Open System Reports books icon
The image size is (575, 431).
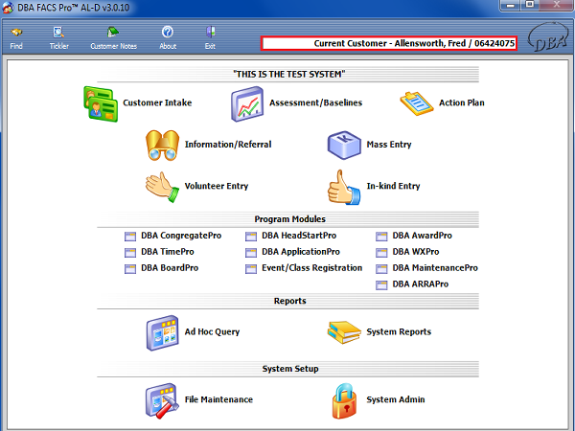click(x=343, y=332)
